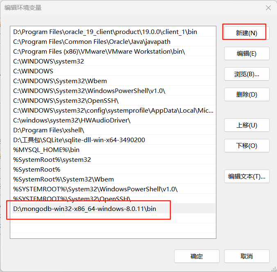This screenshot has width=277, height=272.
Task: Select the Oracle\Java\javapath entry
Action: (113, 42)
